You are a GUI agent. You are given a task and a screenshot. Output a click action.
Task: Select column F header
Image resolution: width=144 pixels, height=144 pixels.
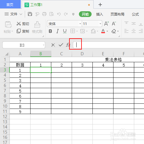[124, 54]
